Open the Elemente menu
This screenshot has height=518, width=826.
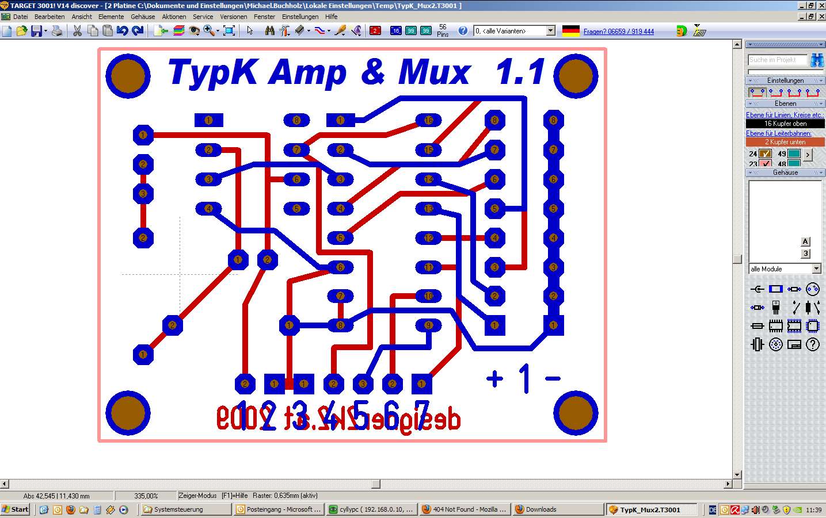click(111, 17)
